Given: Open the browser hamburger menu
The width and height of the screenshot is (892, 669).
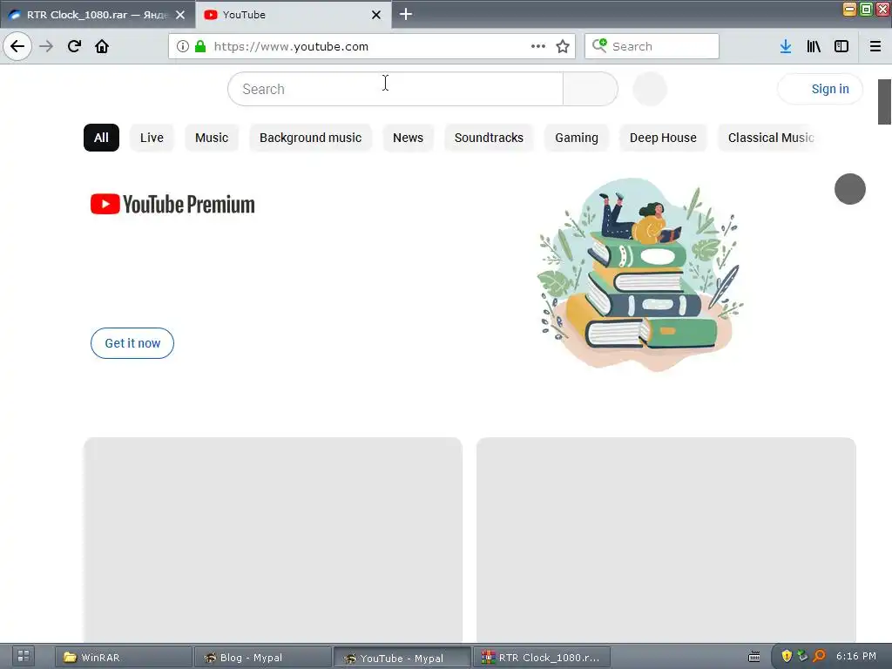Looking at the screenshot, I should point(875,46).
